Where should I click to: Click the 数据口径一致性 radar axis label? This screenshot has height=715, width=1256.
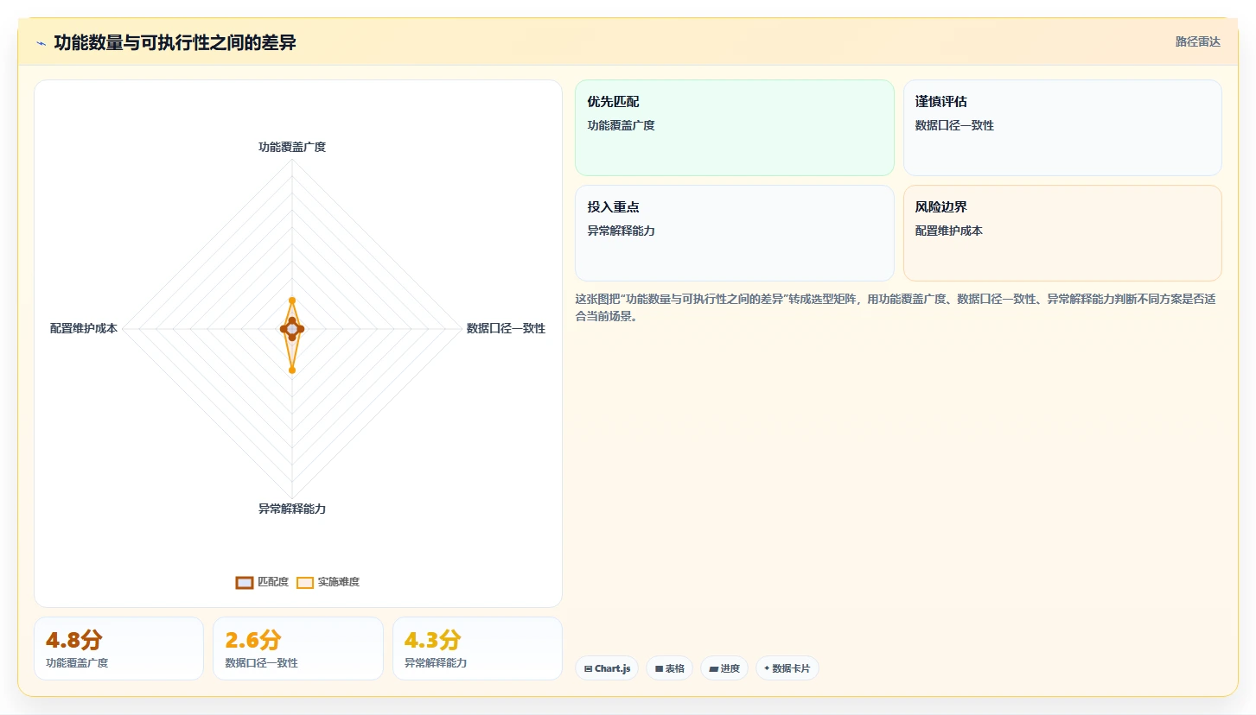(x=506, y=328)
